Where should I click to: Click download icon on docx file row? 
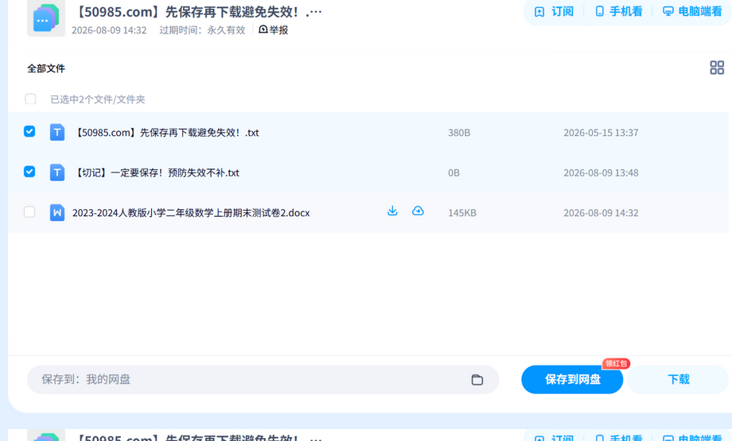392,211
